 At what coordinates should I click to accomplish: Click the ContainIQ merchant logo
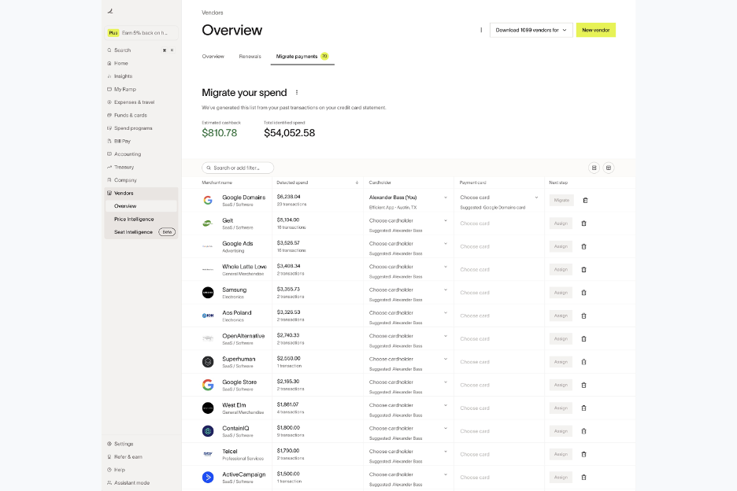[208, 431]
